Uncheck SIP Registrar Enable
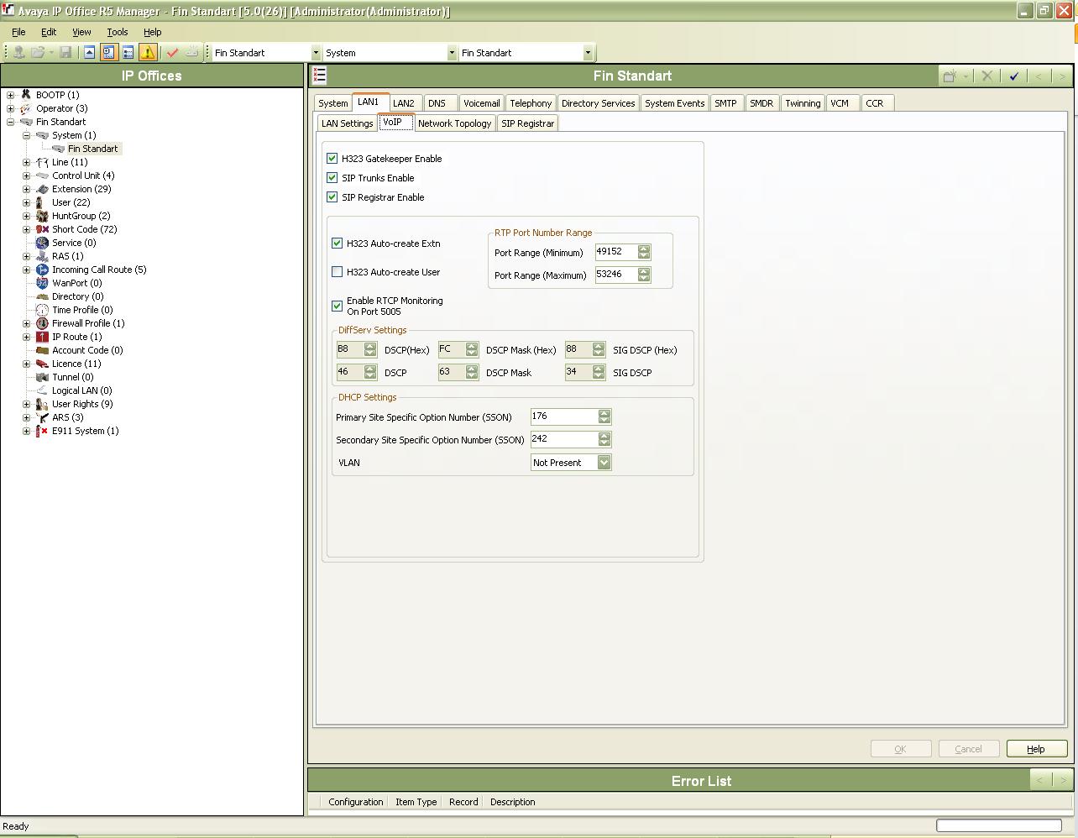Screen dimensions: 1078x838 point(332,196)
